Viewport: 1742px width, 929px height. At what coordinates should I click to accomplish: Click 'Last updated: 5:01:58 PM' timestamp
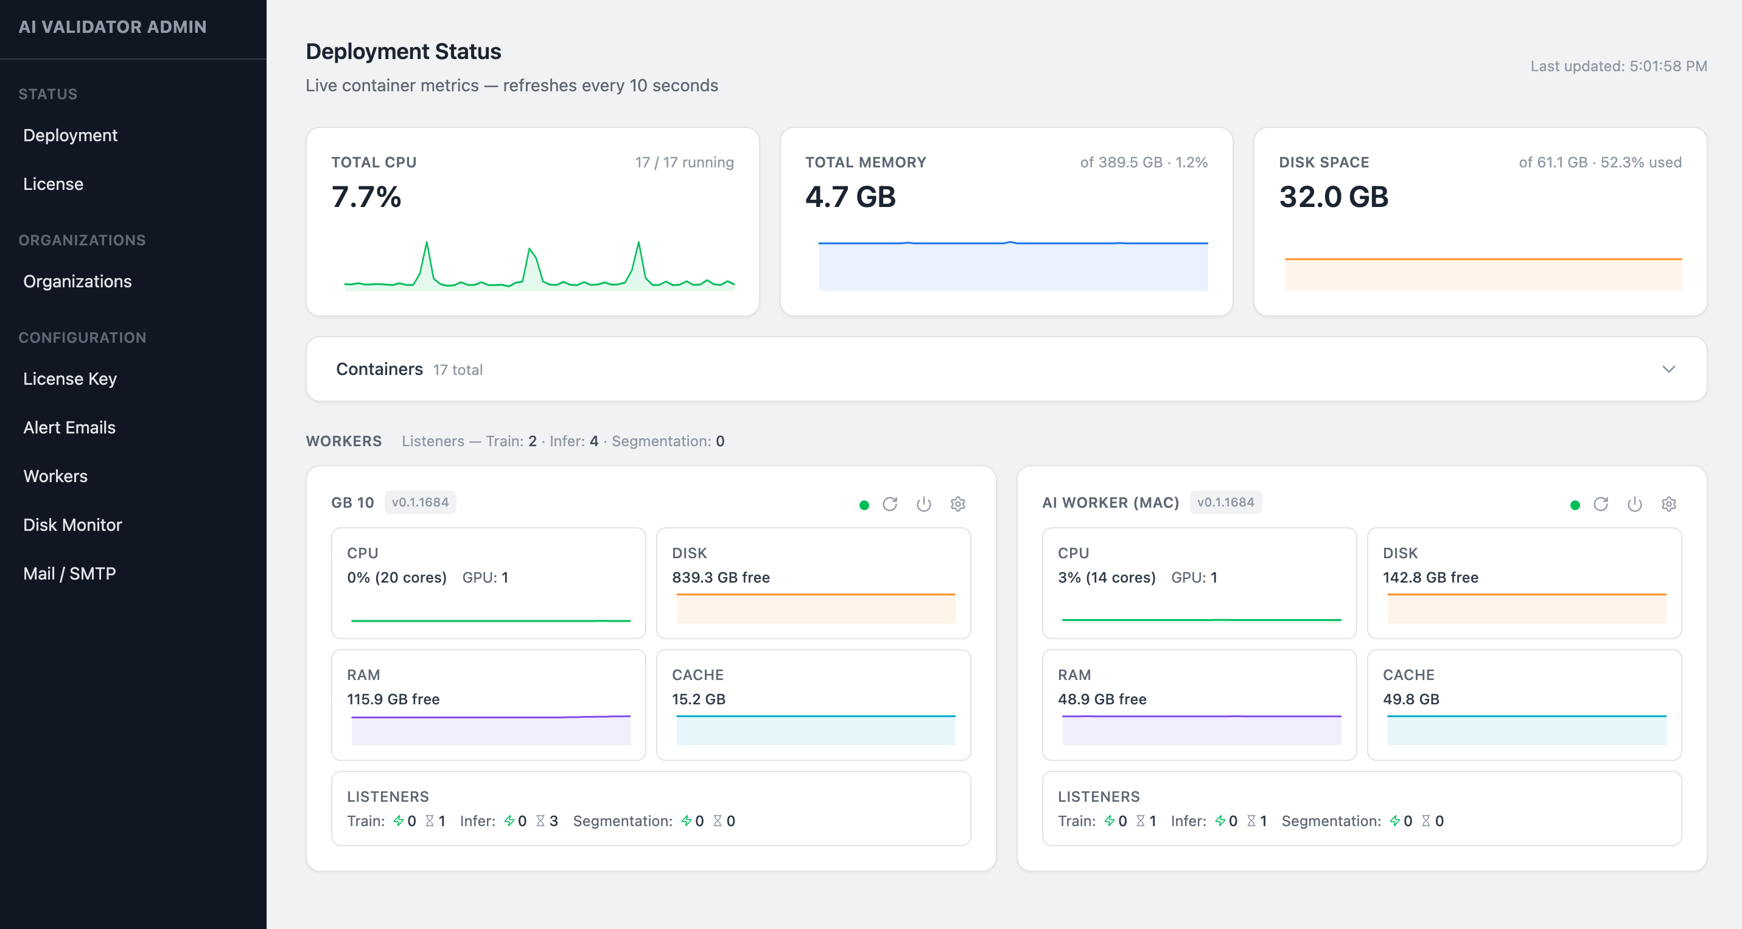(x=1619, y=66)
